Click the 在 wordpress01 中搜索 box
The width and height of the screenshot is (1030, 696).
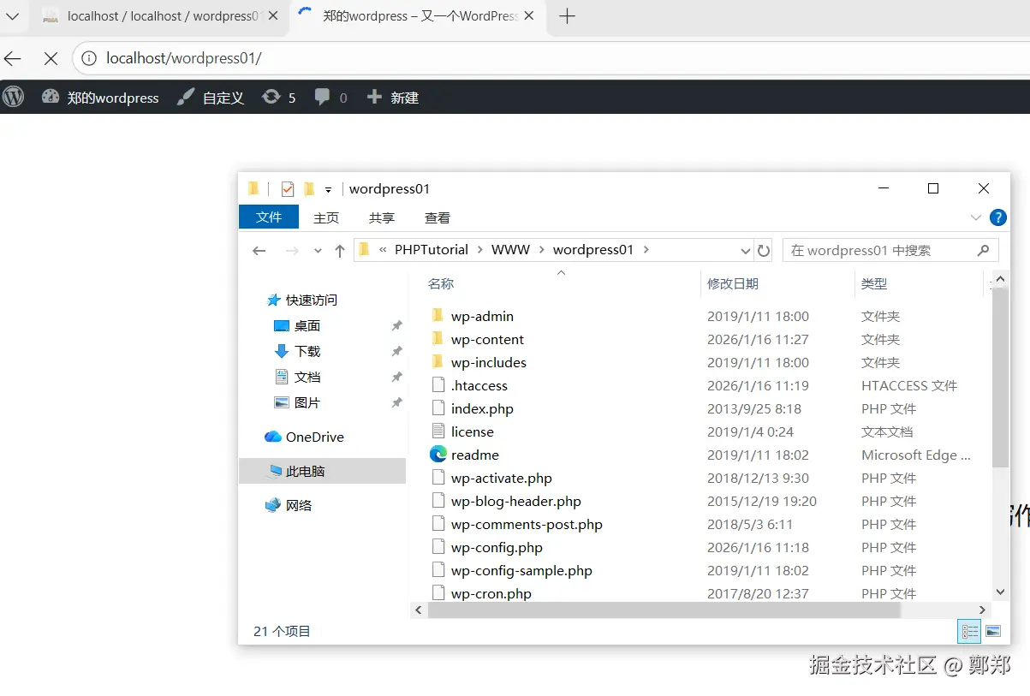click(x=890, y=250)
